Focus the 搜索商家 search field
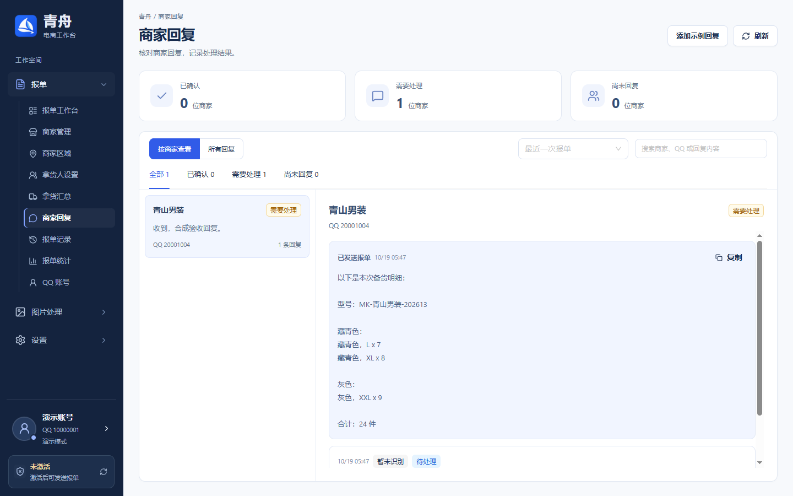793x496 pixels. pos(701,149)
